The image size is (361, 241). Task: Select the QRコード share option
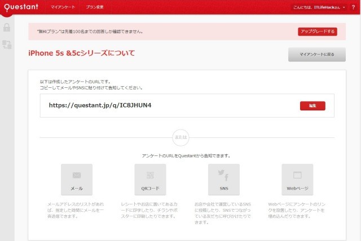pos(151,180)
